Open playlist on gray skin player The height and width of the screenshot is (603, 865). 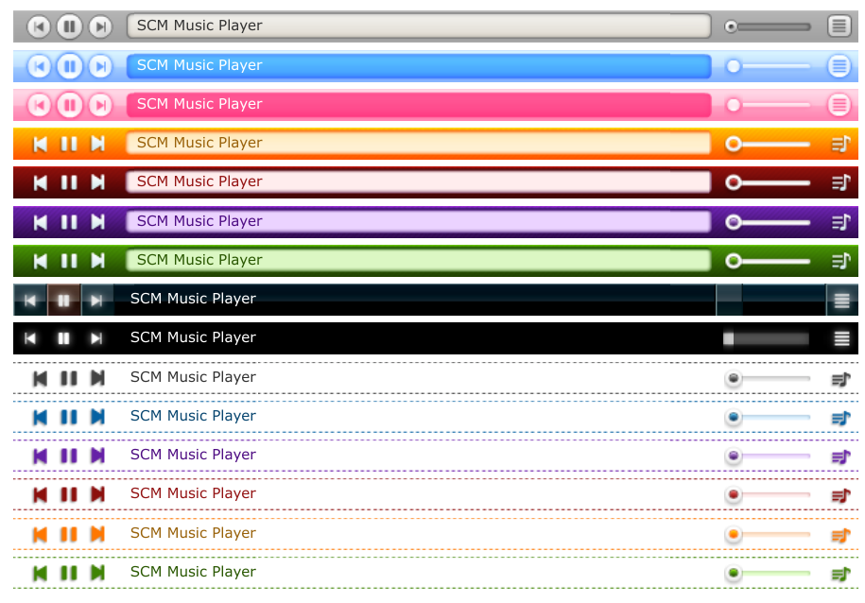(839, 26)
